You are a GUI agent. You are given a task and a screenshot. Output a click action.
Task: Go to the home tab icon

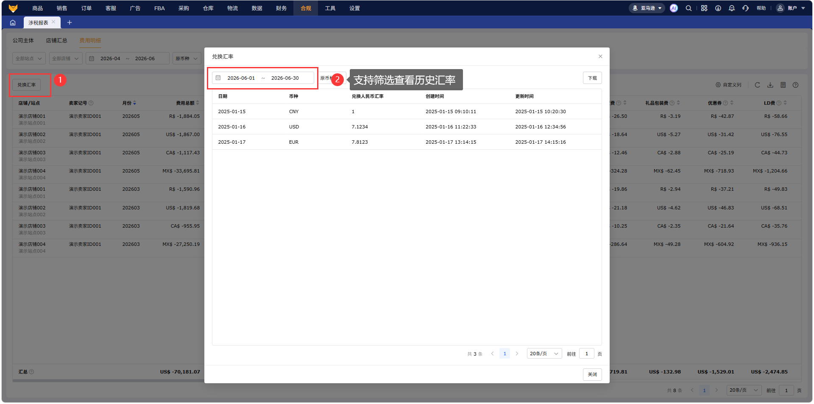(x=13, y=22)
